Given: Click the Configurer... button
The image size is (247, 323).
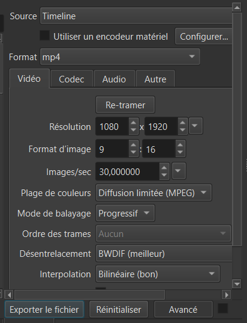Looking at the screenshot, I should (204, 37).
